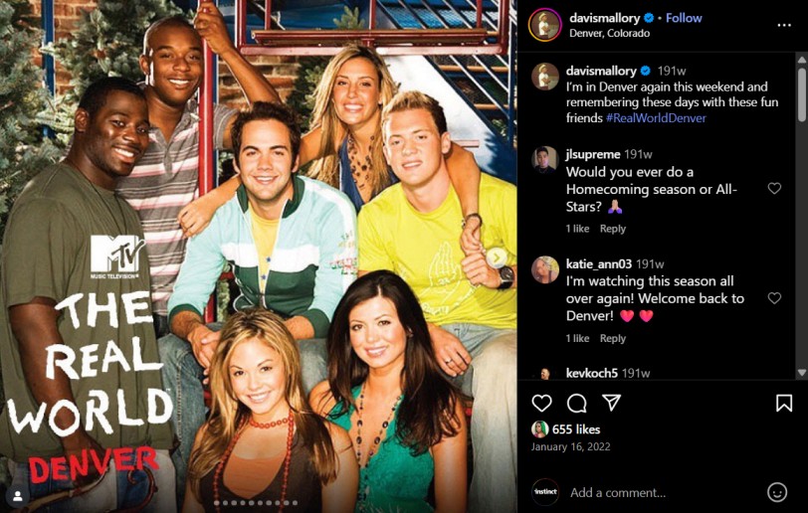Image resolution: width=808 pixels, height=513 pixels.
Task: Go to next photo with carousel arrow
Action: pos(497,257)
